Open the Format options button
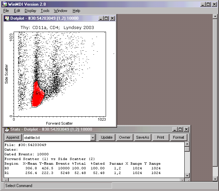 pyautogui.click(x=178, y=137)
